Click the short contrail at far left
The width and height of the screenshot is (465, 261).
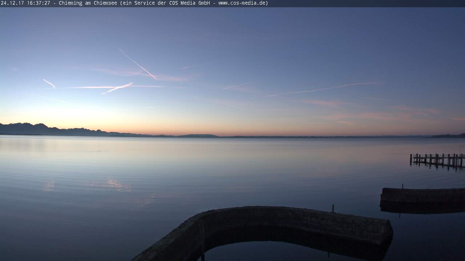pos(49,83)
